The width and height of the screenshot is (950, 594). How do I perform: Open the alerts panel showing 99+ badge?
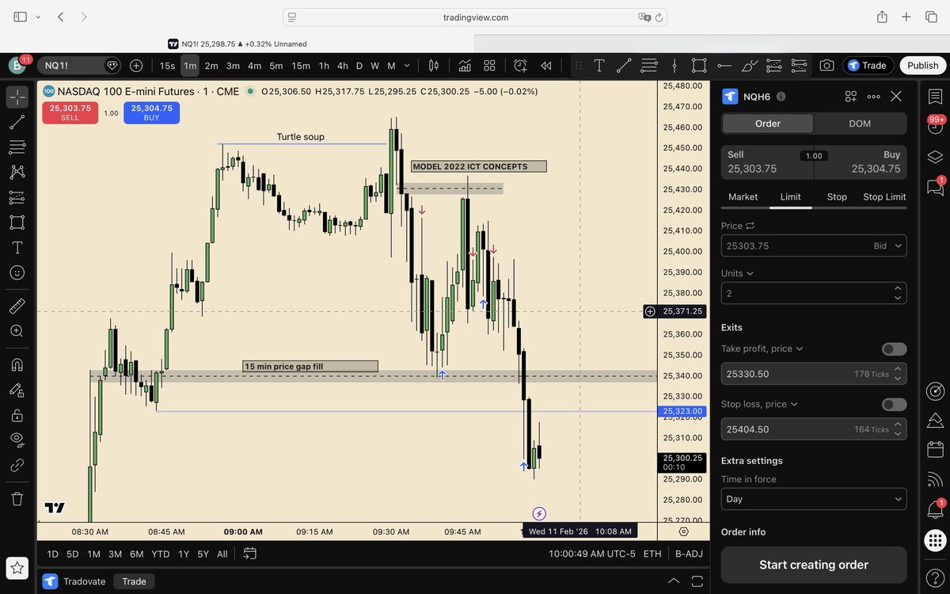tap(935, 127)
